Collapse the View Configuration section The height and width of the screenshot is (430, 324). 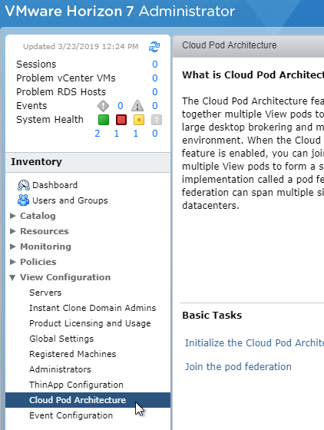12,277
